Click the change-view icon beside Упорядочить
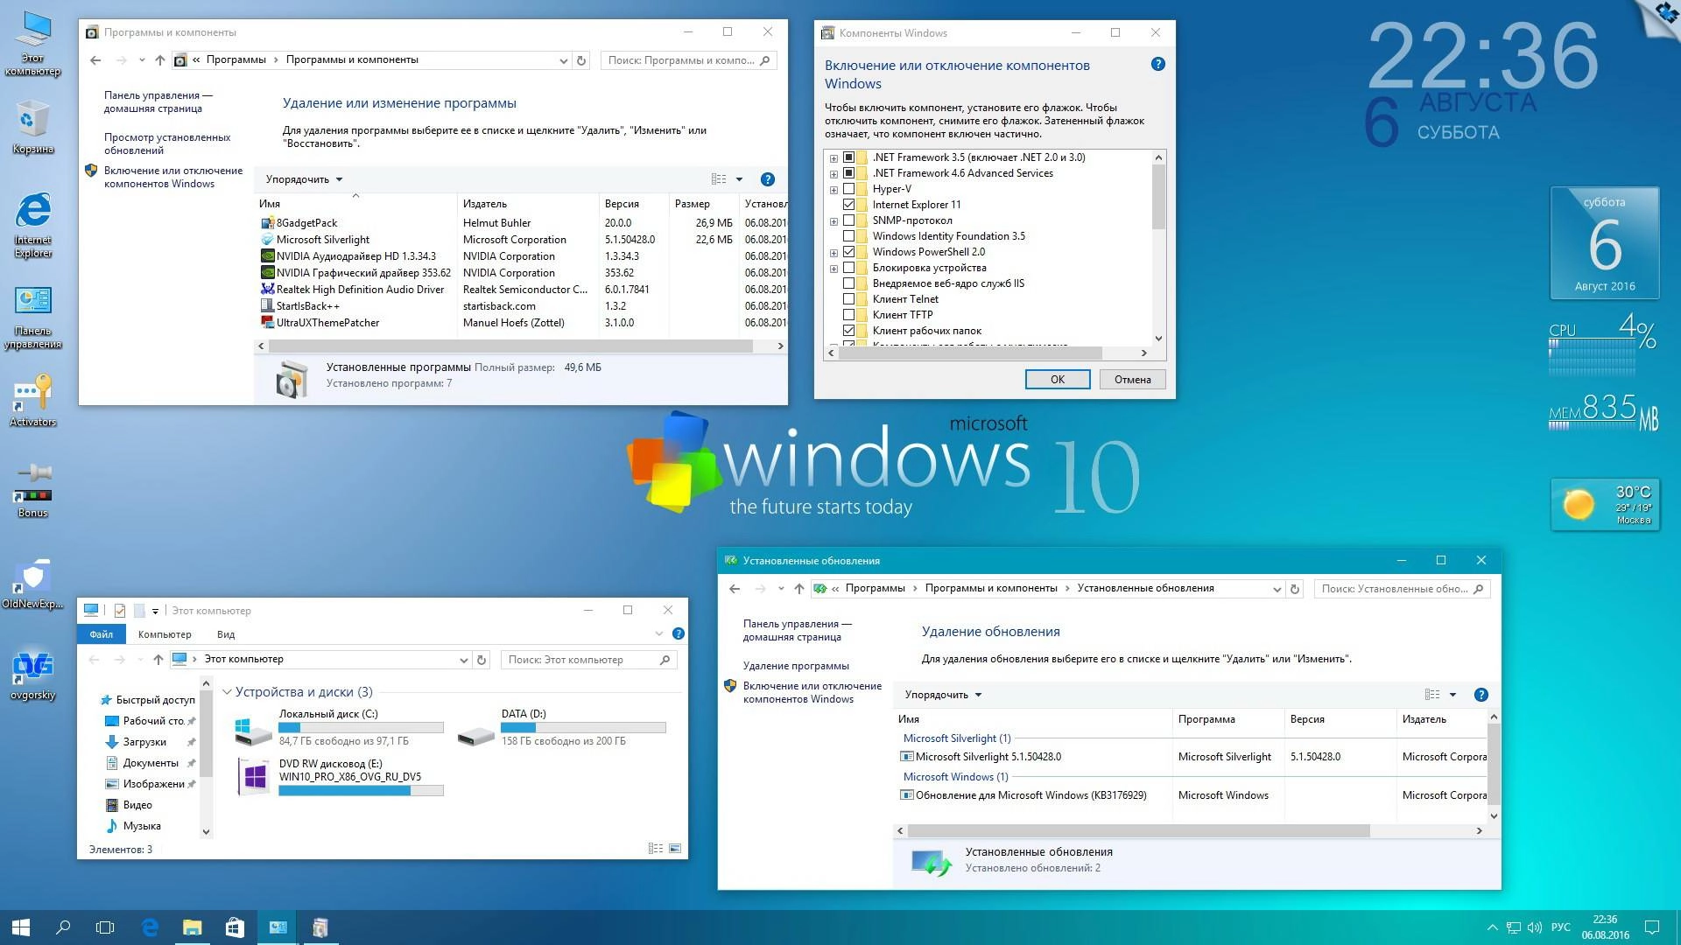The image size is (1681, 945). (x=719, y=178)
